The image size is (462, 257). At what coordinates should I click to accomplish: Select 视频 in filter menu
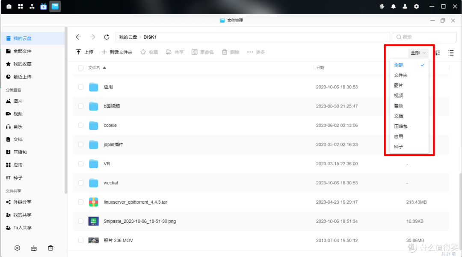[x=409, y=96]
